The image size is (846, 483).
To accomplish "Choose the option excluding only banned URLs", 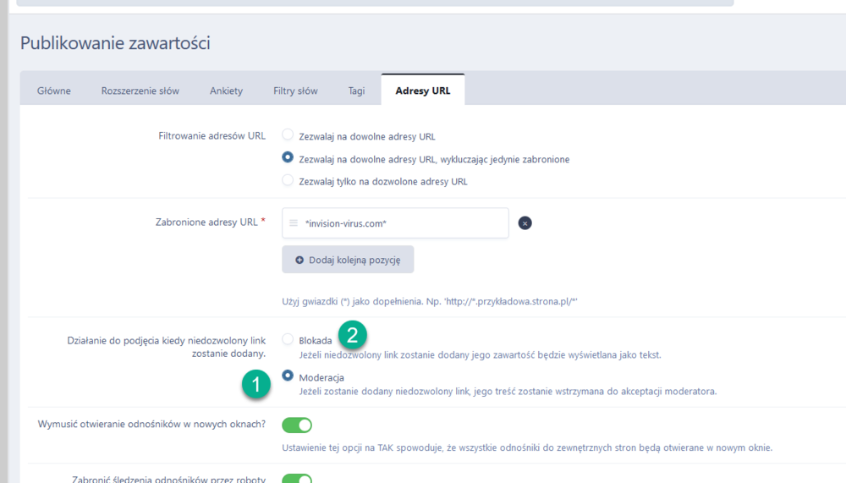I will tap(288, 158).
